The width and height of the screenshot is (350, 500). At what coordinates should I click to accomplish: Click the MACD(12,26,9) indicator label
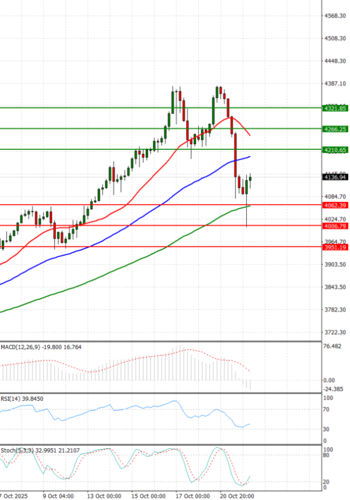coord(20,347)
